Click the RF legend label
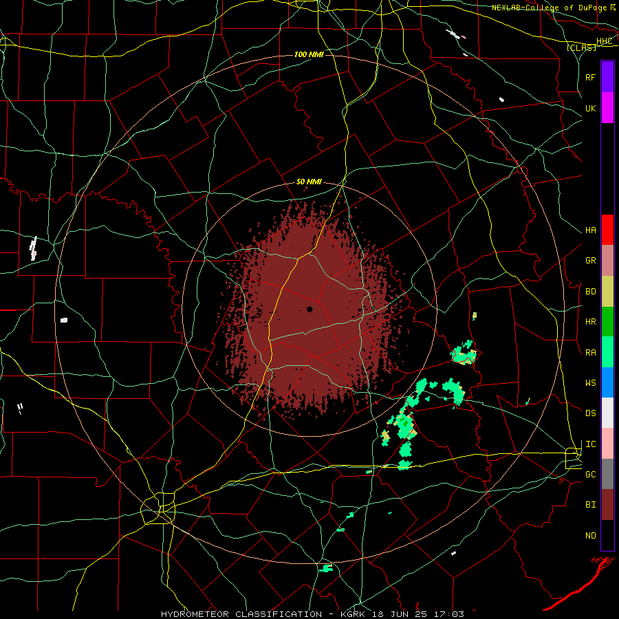Screen dimensions: 619x619 (x=590, y=77)
